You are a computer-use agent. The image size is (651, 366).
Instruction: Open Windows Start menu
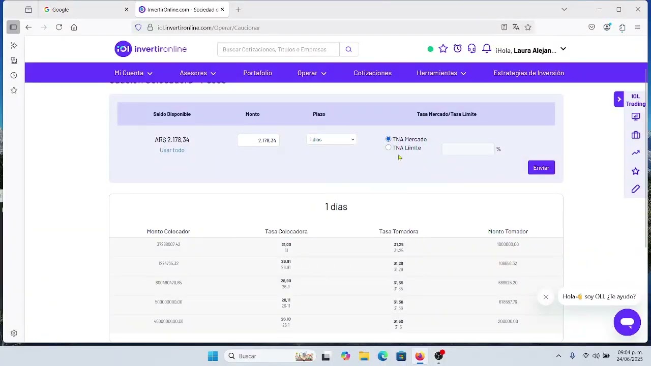tap(213, 356)
